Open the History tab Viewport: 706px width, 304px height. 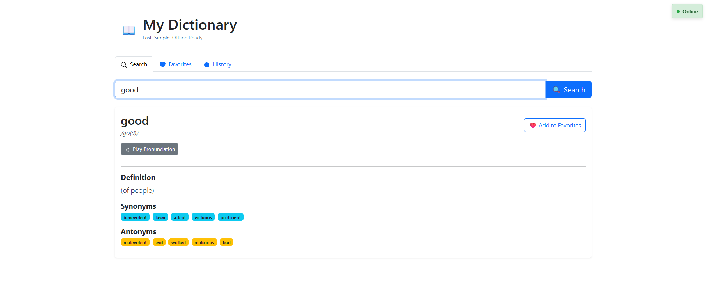[221, 64]
